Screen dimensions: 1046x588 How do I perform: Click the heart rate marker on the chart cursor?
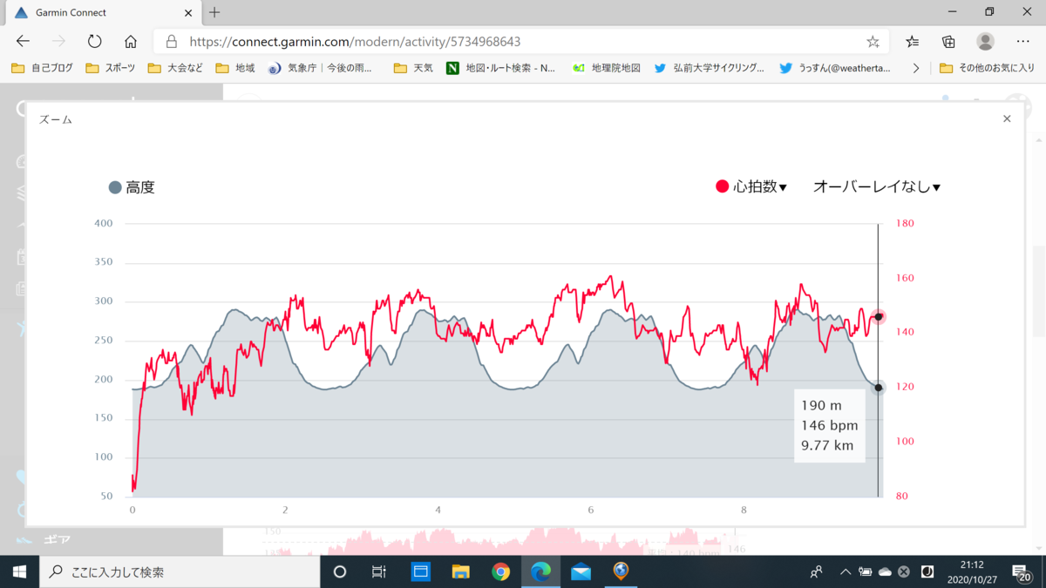pyautogui.click(x=879, y=317)
